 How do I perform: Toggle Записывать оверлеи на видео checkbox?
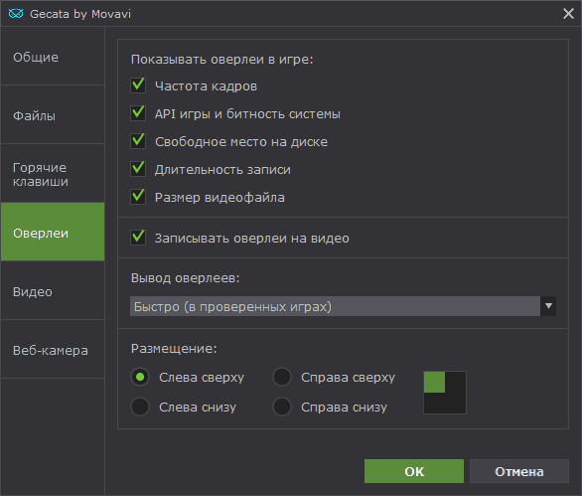138,238
